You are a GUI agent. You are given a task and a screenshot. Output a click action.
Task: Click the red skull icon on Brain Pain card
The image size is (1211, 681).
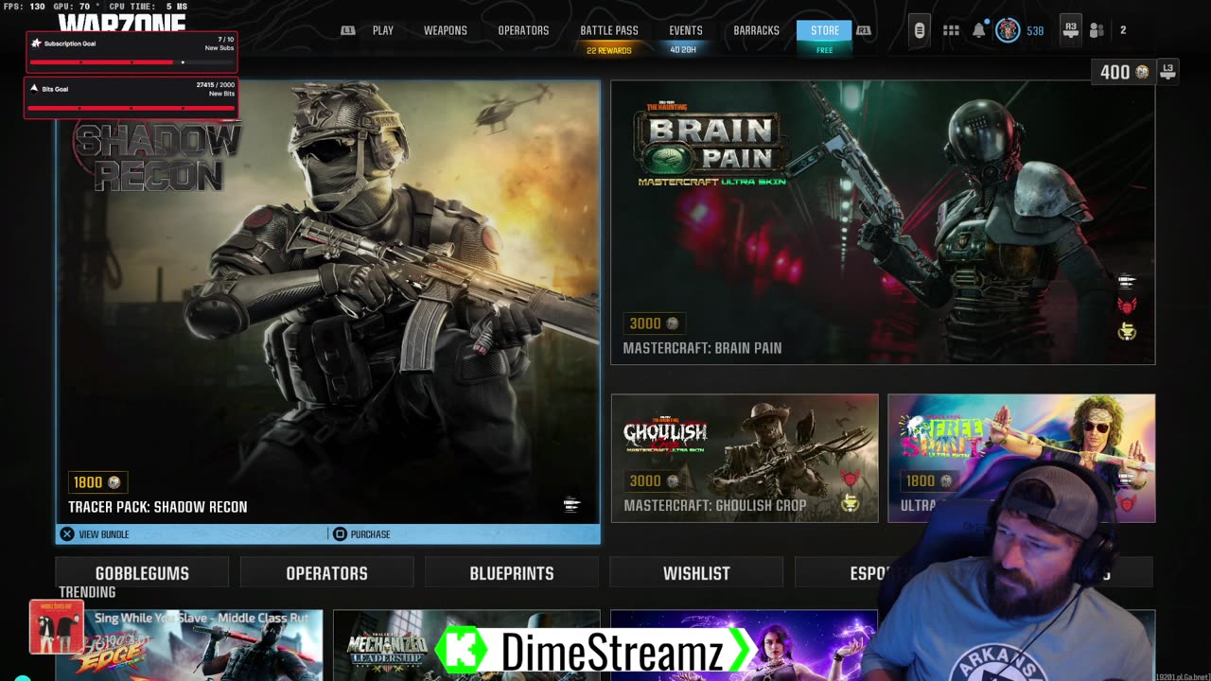pyautogui.click(x=1127, y=306)
